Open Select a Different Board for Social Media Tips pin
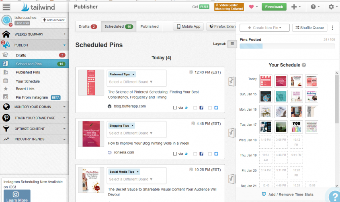Viewport: 340px width, 202px height. coord(131,179)
